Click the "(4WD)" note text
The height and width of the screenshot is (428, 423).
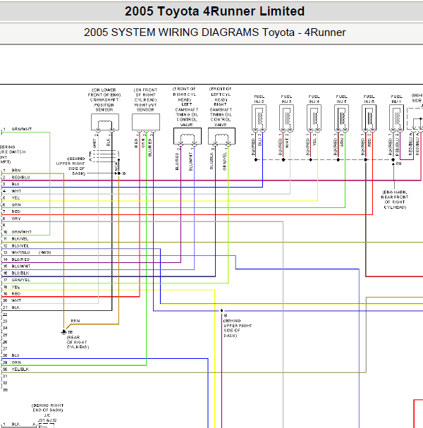pos(44,252)
